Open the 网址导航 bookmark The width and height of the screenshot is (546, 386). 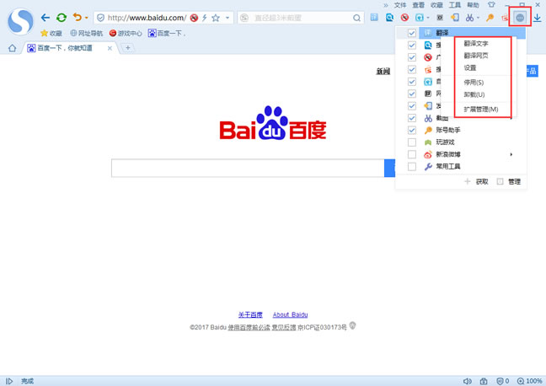87,34
